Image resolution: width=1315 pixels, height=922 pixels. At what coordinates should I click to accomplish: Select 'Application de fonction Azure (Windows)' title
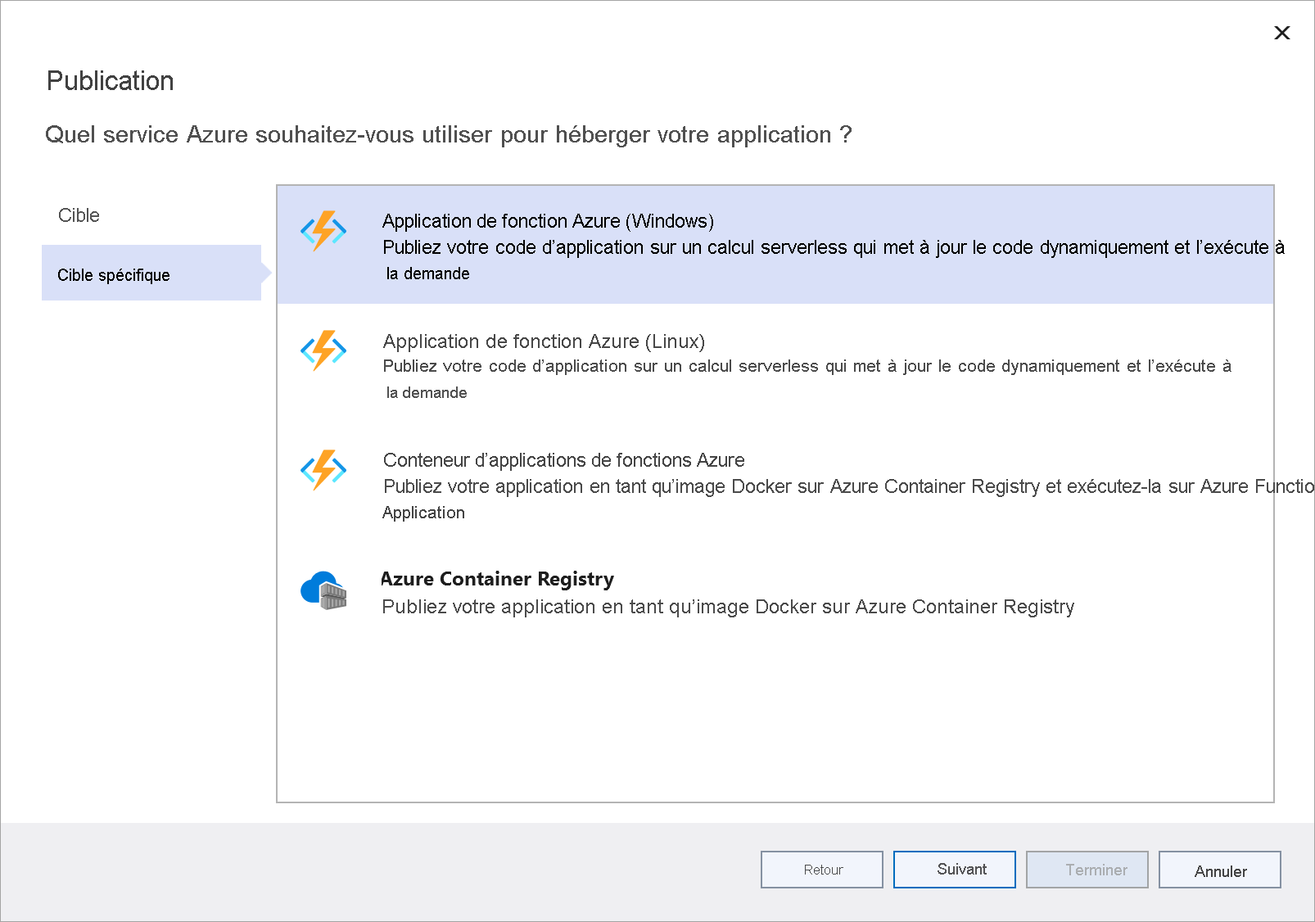click(x=548, y=221)
